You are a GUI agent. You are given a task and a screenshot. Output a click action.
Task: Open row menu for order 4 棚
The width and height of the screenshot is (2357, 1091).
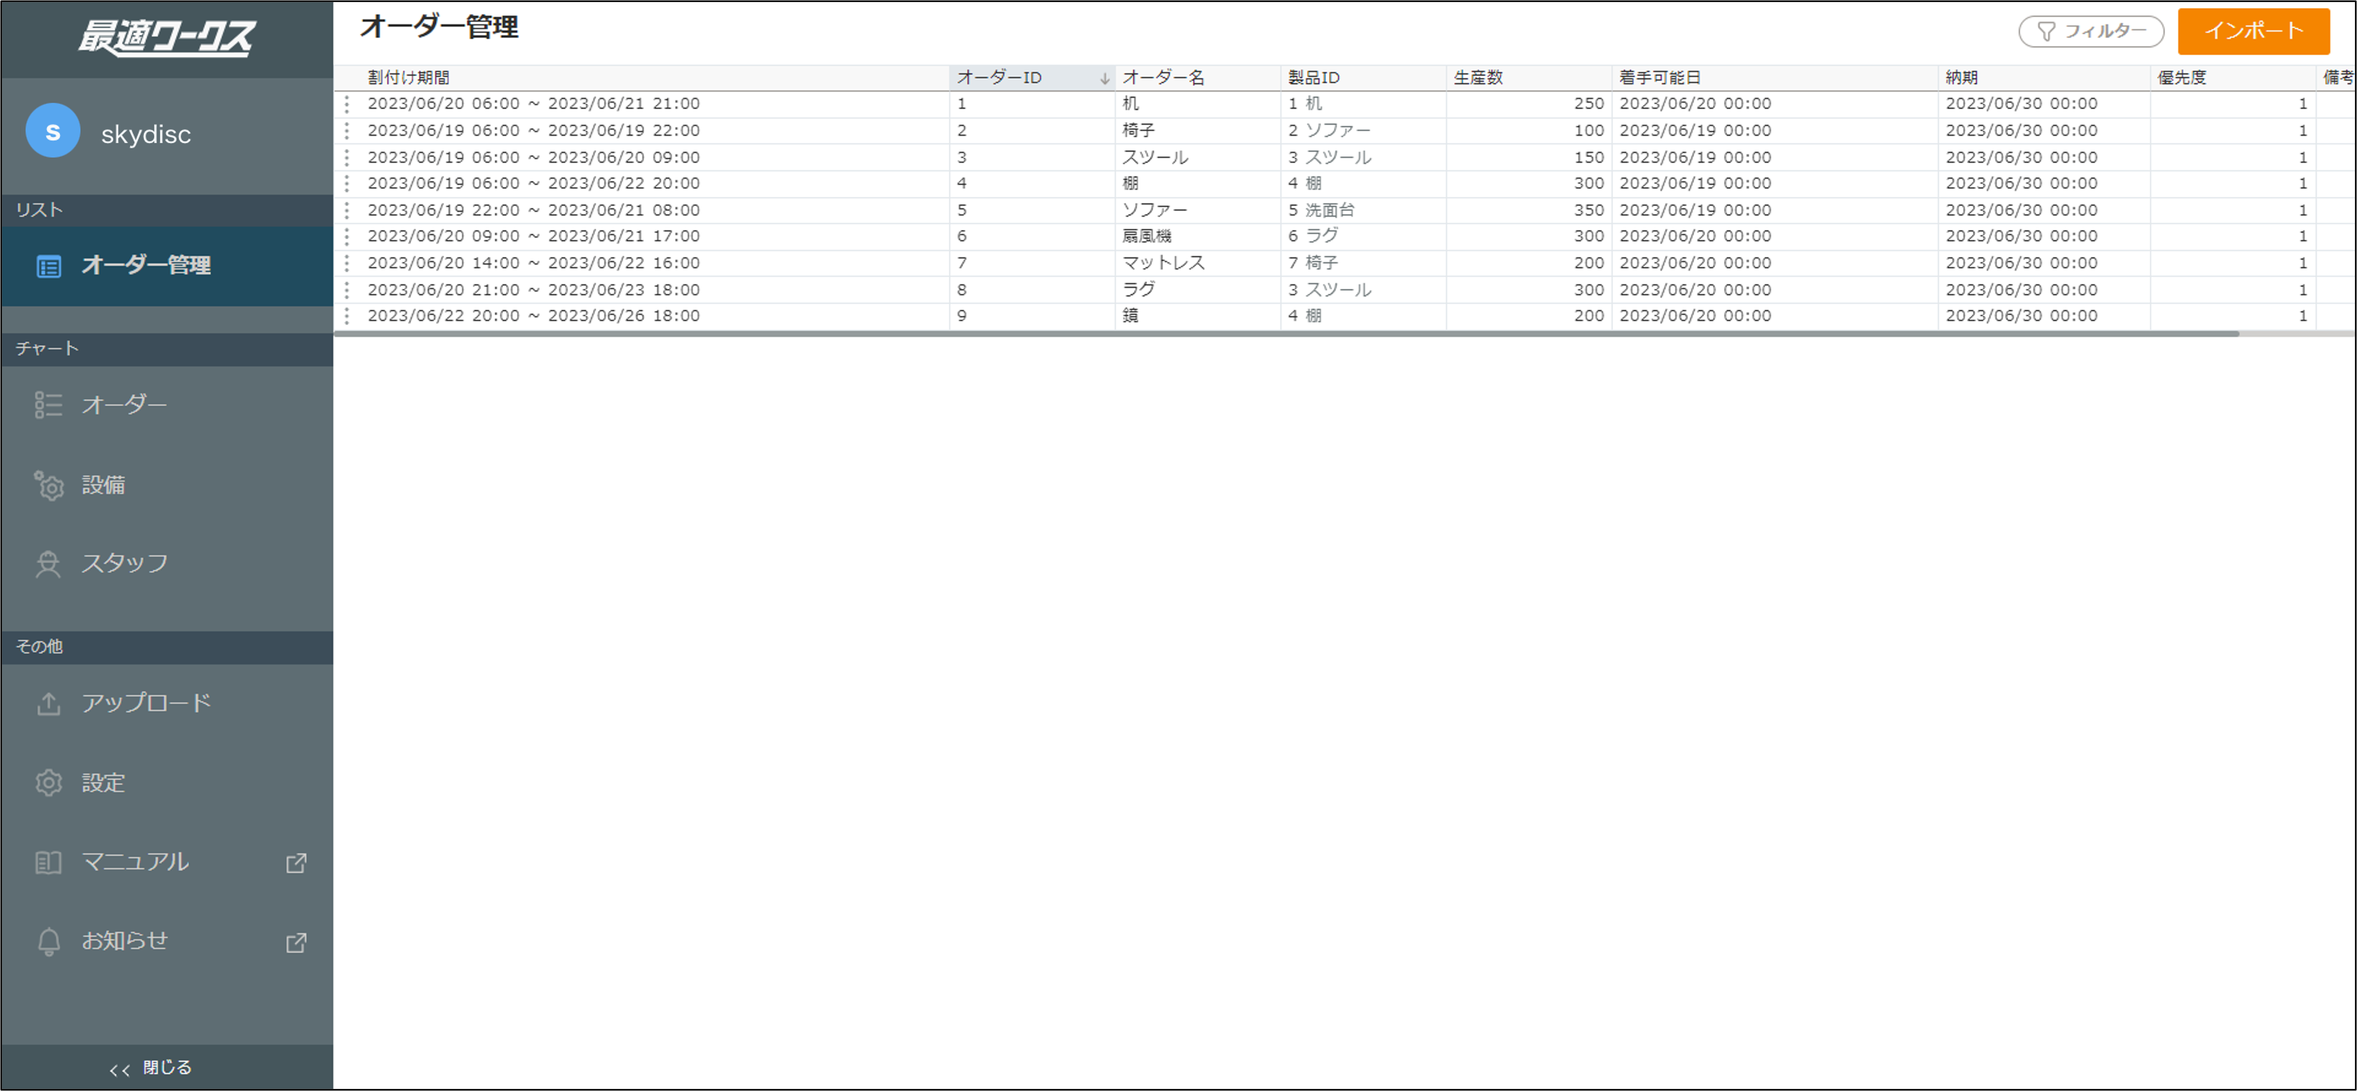click(x=347, y=184)
